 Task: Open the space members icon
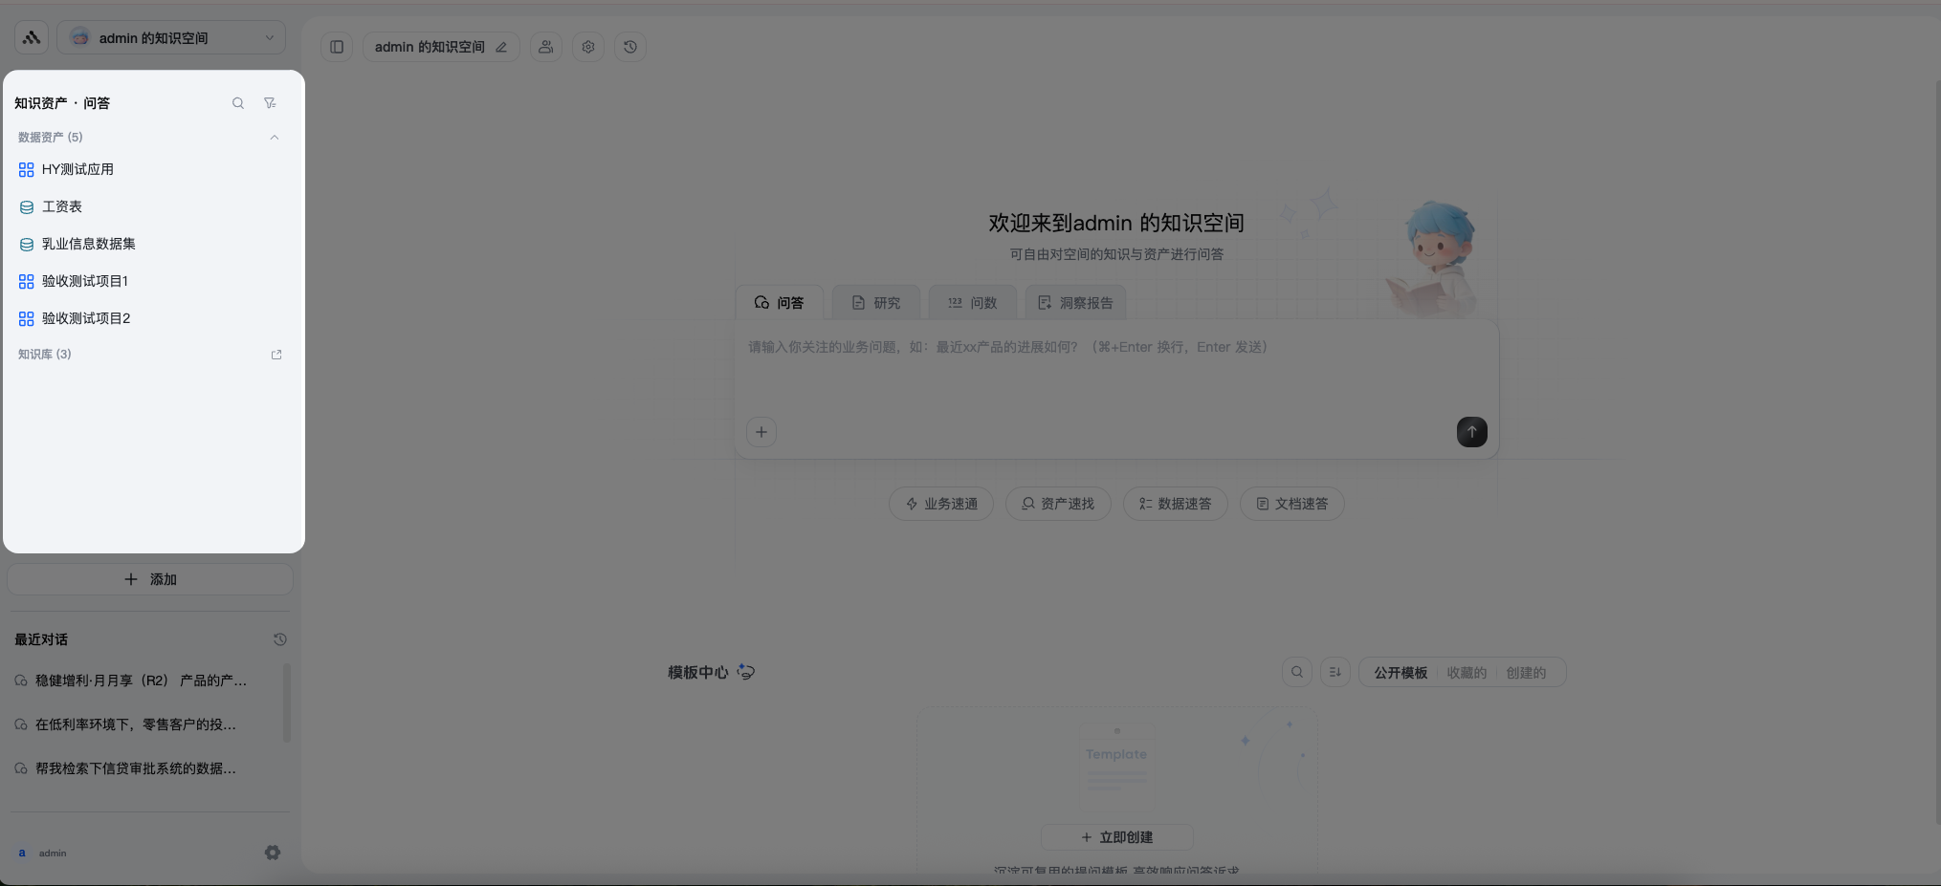click(546, 47)
